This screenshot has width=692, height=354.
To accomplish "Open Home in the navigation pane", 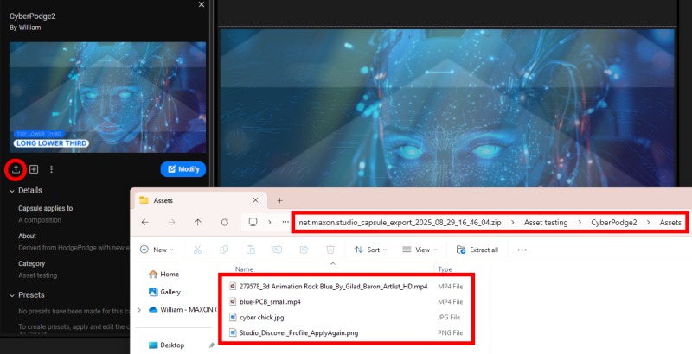I will (x=163, y=274).
